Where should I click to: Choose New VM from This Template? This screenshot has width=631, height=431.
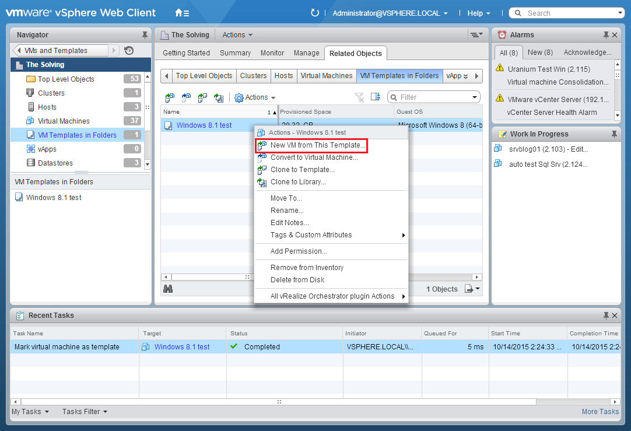(318, 145)
